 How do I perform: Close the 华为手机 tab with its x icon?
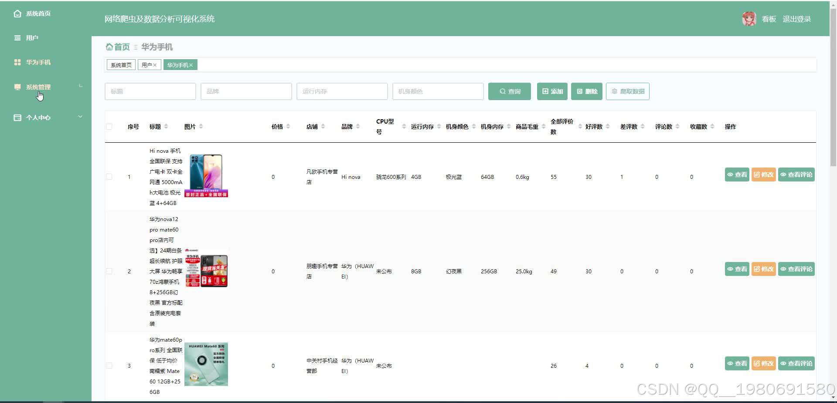pos(191,65)
